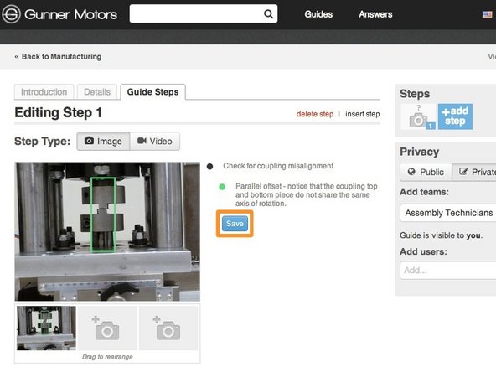
Task: Click the Add users input field
Action: point(447,270)
